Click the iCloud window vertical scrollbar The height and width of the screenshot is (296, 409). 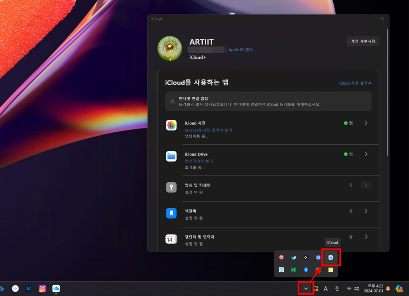click(x=387, y=92)
